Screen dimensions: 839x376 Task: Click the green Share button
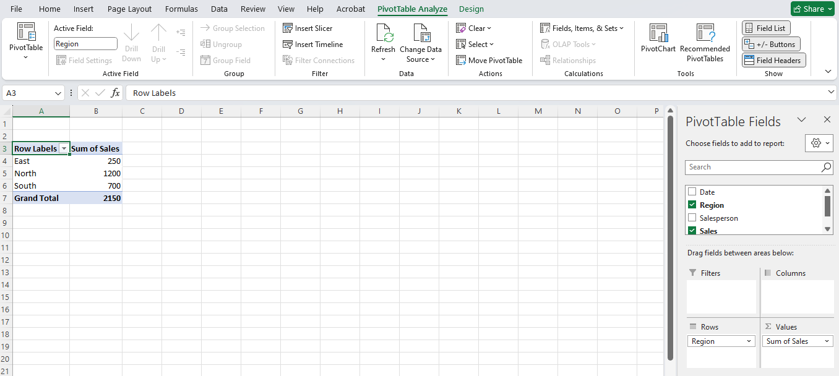[x=812, y=9]
